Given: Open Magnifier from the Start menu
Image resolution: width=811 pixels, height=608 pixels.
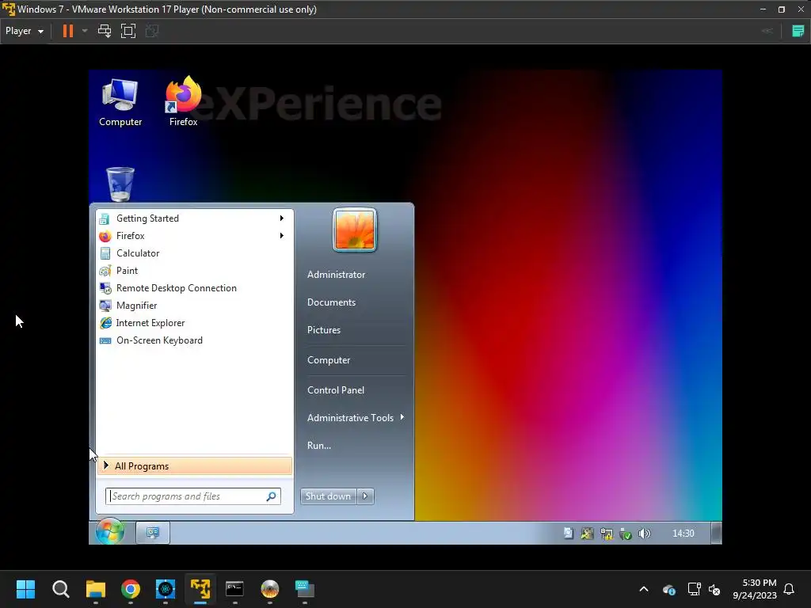Looking at the screenshot, I should (195, 306).
